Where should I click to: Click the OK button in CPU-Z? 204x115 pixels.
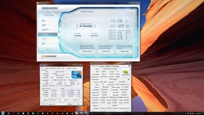(x=78, y=104)
